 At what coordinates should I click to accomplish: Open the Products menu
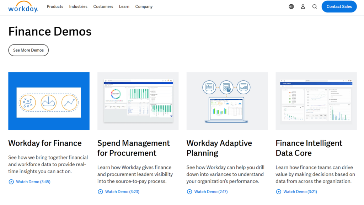pyautogui.click(x=55, y=6)
